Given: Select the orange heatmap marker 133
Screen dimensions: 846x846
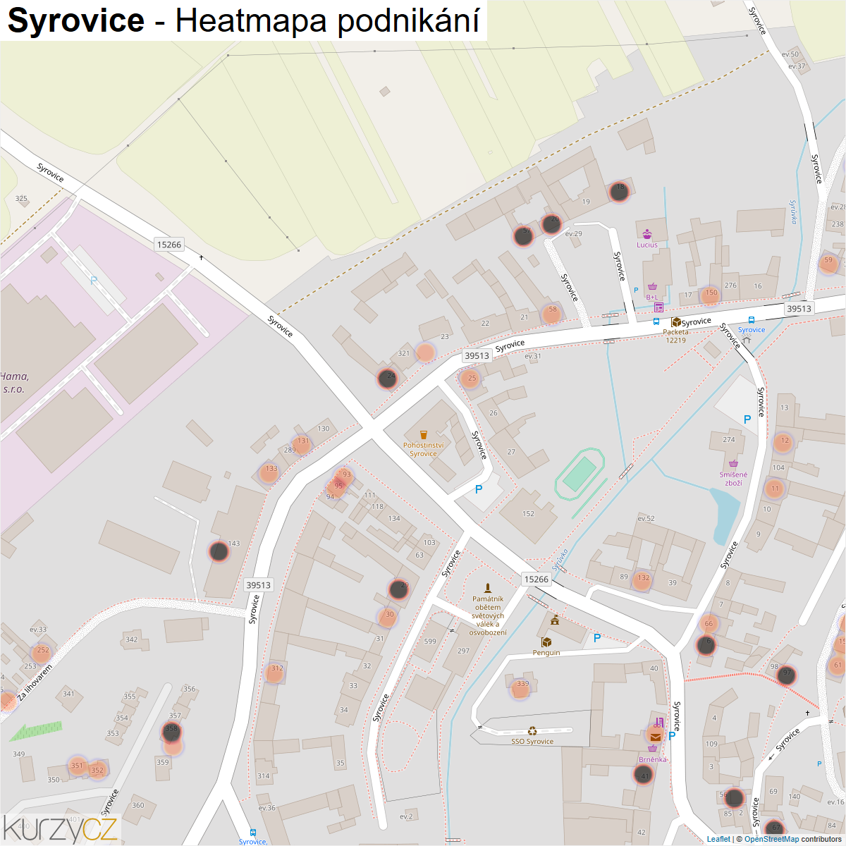Looking at the screenshot, I should (269, 472).
